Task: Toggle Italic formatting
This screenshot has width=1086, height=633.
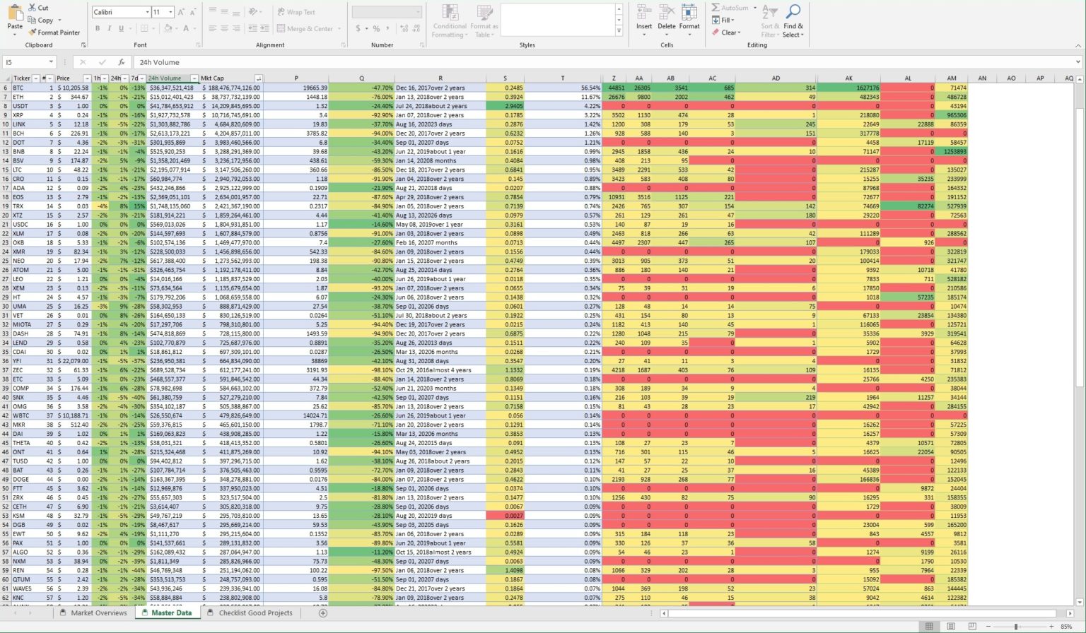Action: [110, 28]
